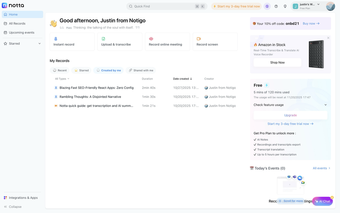Click the notta logo in top left

click(13, 5)
